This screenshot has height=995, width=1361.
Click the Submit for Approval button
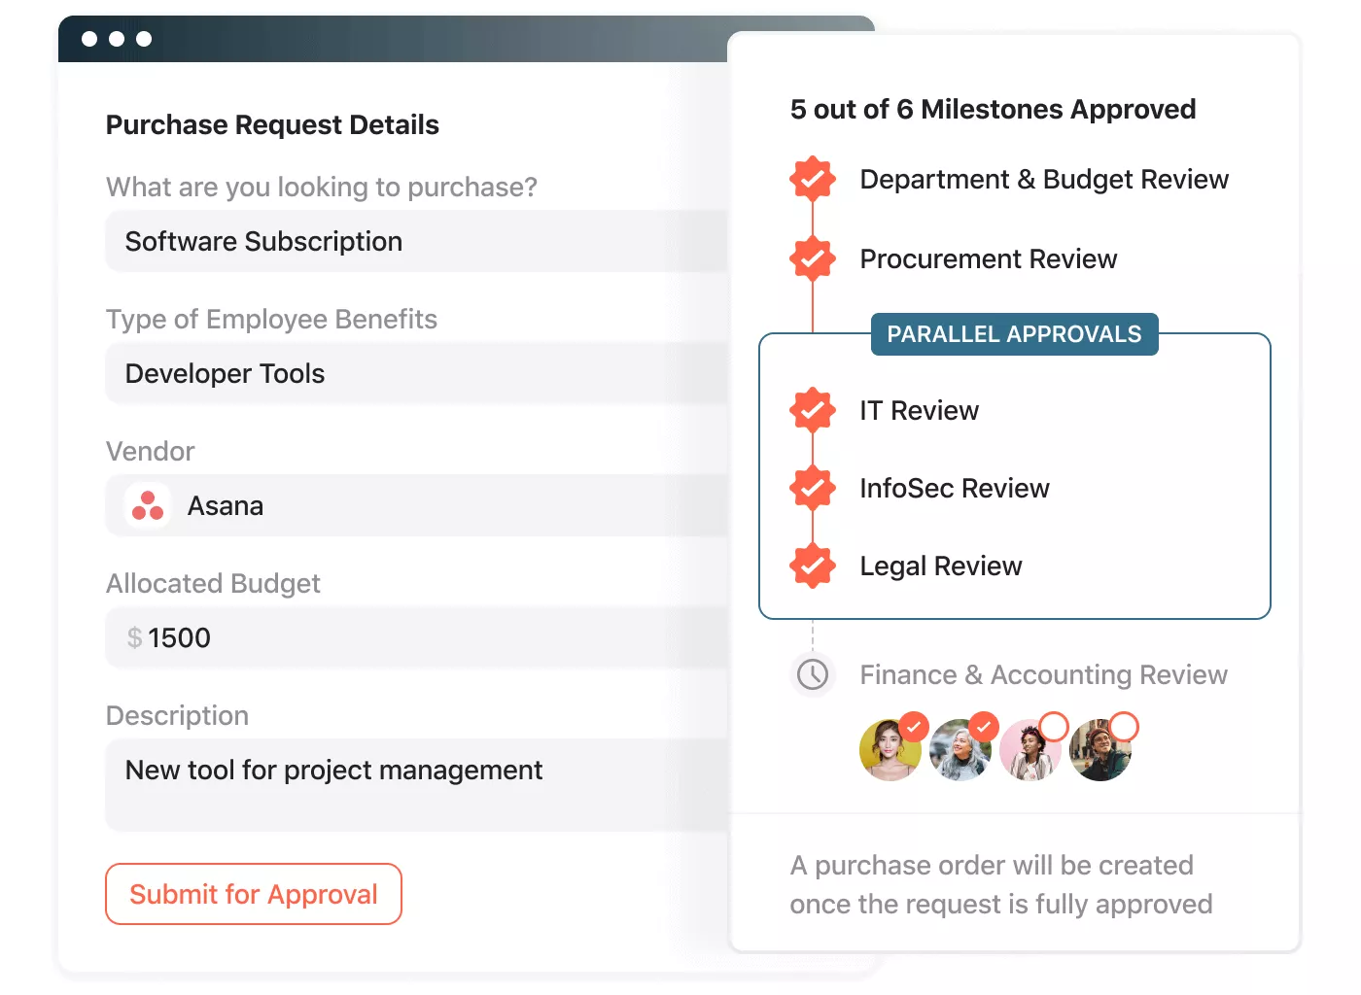tap(254, 894)
